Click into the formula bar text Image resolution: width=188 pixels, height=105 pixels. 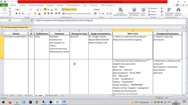tap(64, 20)
